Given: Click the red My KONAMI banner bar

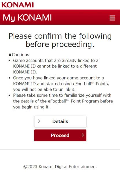Looking at the screenshot, I should (x=60, y=17).
